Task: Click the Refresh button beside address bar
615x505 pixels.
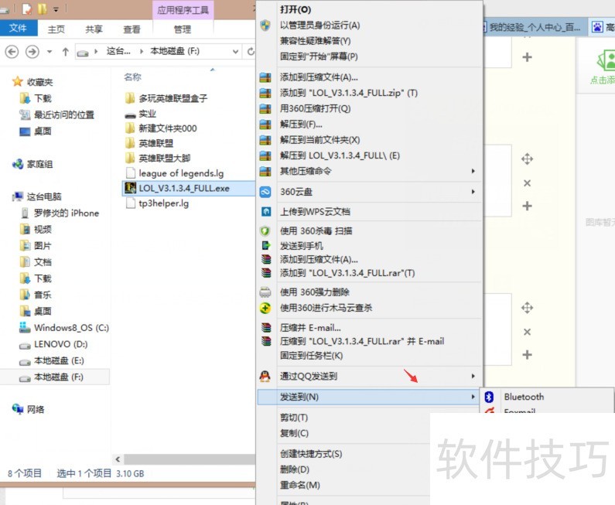Action: pyautogui.click(x=251, y=51)
